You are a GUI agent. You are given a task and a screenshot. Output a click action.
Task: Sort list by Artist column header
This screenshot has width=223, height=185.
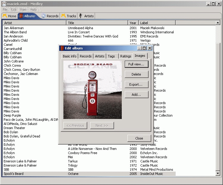(34, 23)
